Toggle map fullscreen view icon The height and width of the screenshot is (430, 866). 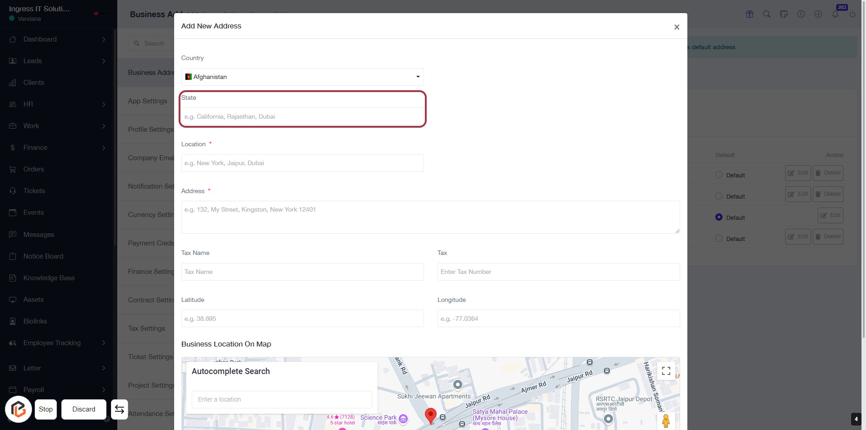pos(666,371)
